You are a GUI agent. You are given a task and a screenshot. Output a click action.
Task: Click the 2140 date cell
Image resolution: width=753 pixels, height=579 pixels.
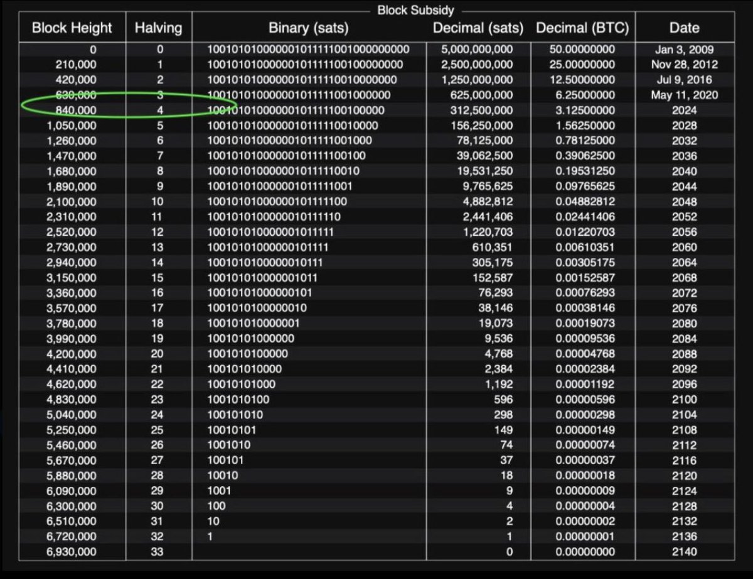[x=684, y=552]
